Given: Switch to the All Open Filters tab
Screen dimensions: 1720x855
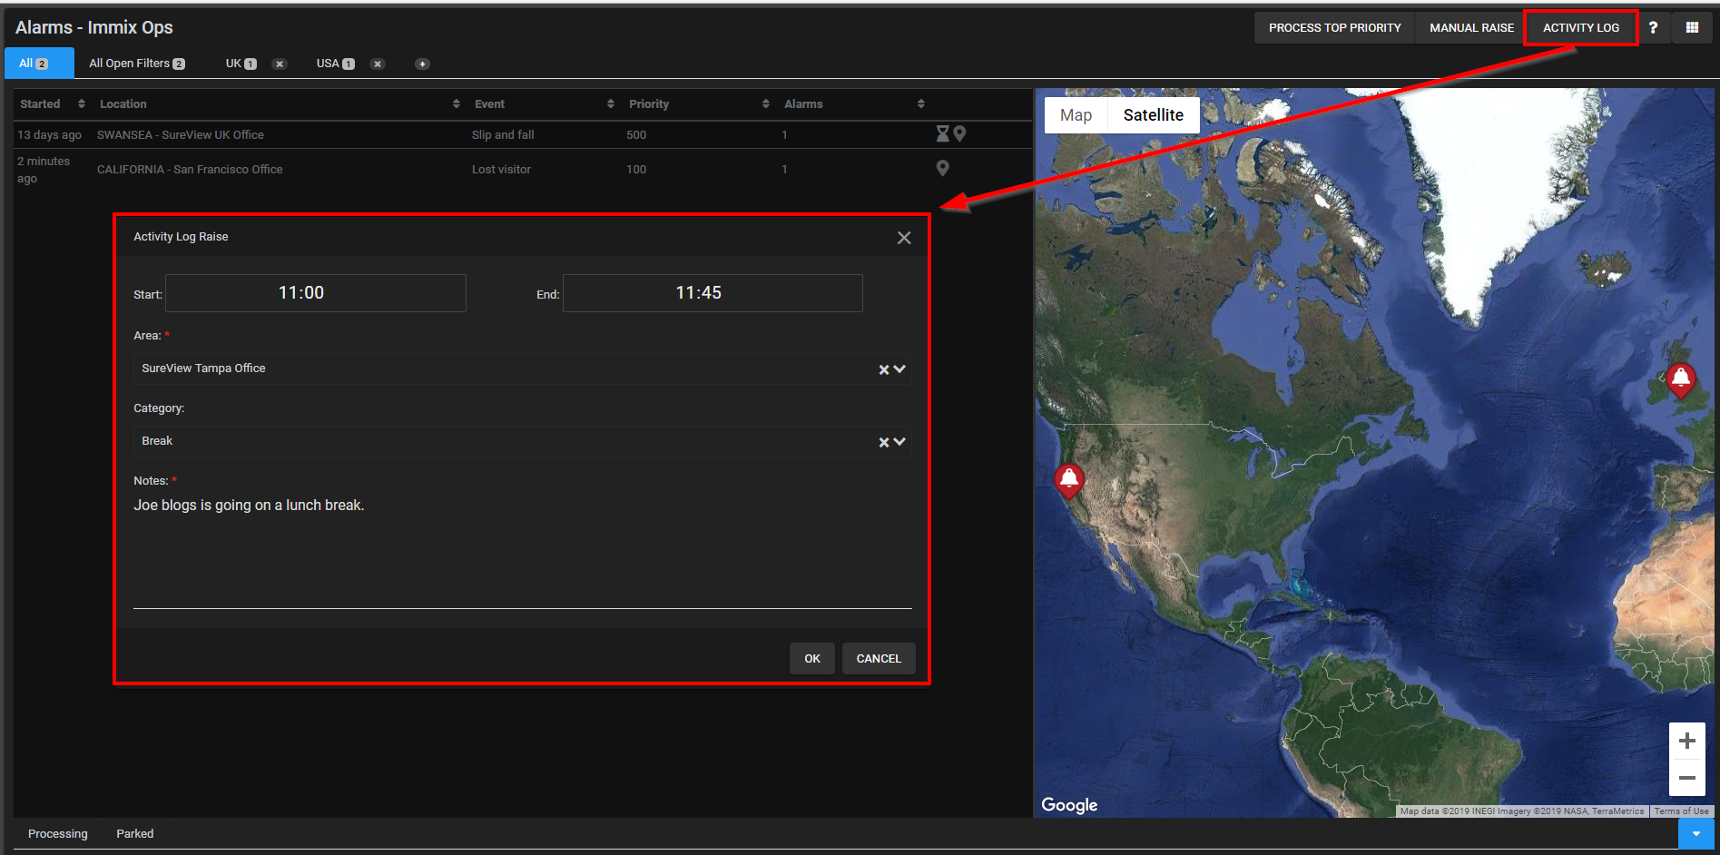Looking at the screenshot, I should point(137,64).
